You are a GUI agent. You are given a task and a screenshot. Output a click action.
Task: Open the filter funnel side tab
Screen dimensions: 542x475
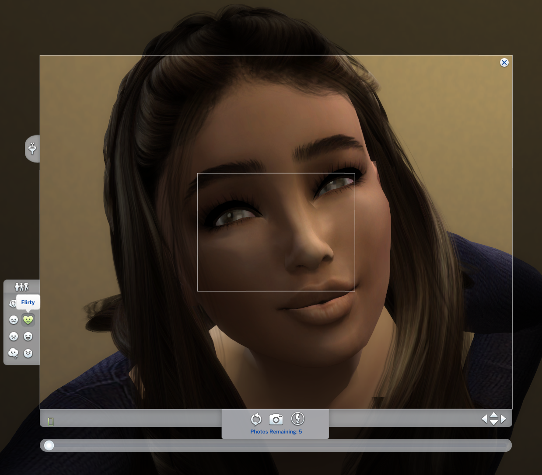(x=32, y=149)
